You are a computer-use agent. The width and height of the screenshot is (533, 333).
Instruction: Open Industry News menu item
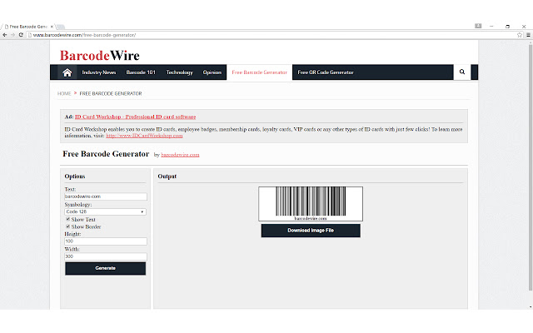click(99, 72)
